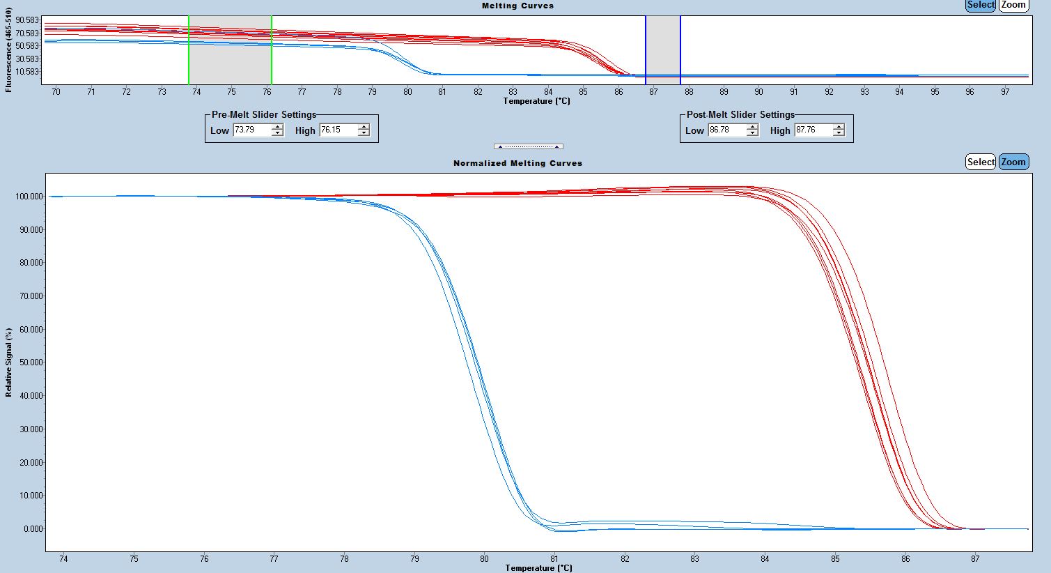1051x573 pixels.
Task: Focus the Post-Melt Low value field
Action: 727,130
